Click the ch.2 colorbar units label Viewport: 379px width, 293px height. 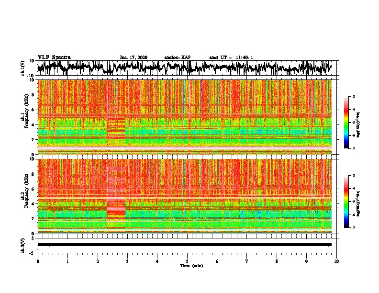pyautogui.click(x=358, y=203)
